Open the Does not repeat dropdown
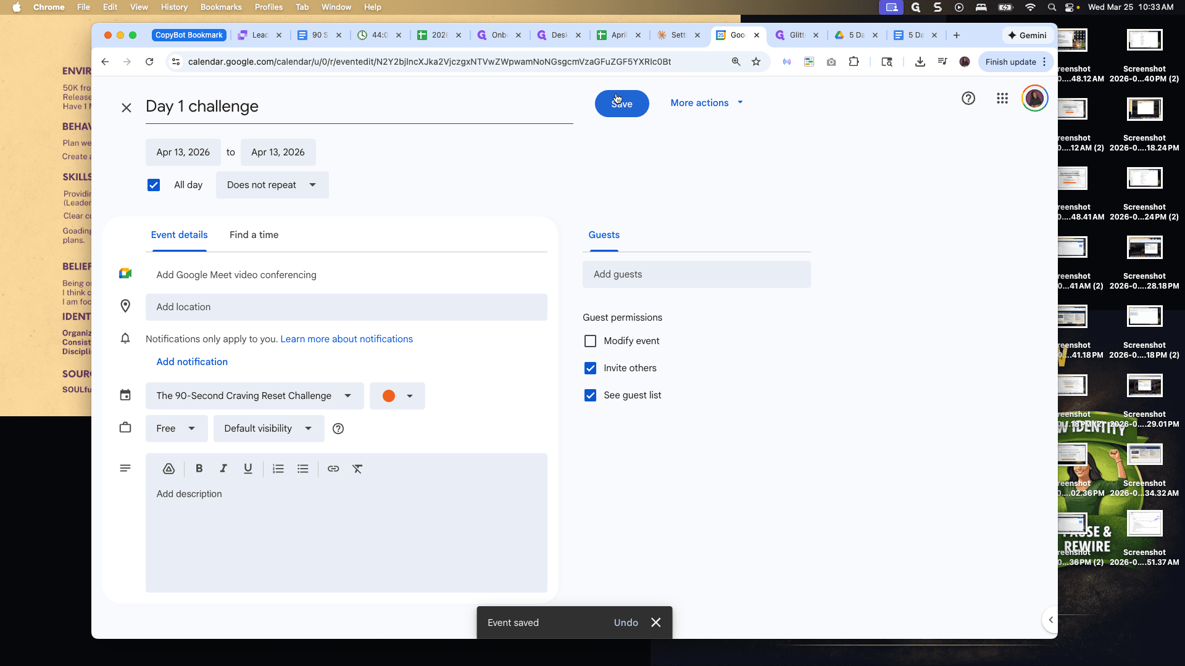The height and width of the screenshot is (666, 1185). (x=272, y=185)
